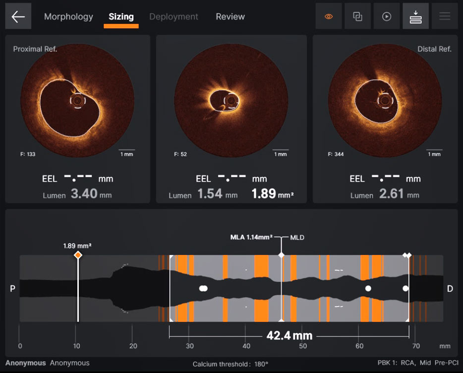Viewport: 463px width, 373px height.
Task: Toggle the orange eye visibility icon
Action: [329, 16]
